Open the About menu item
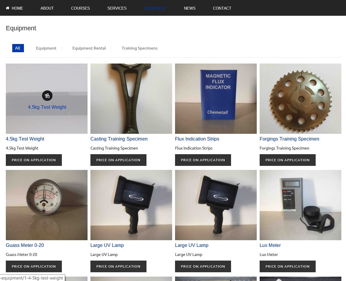This screenshot has height=281, width=346. 47,8
